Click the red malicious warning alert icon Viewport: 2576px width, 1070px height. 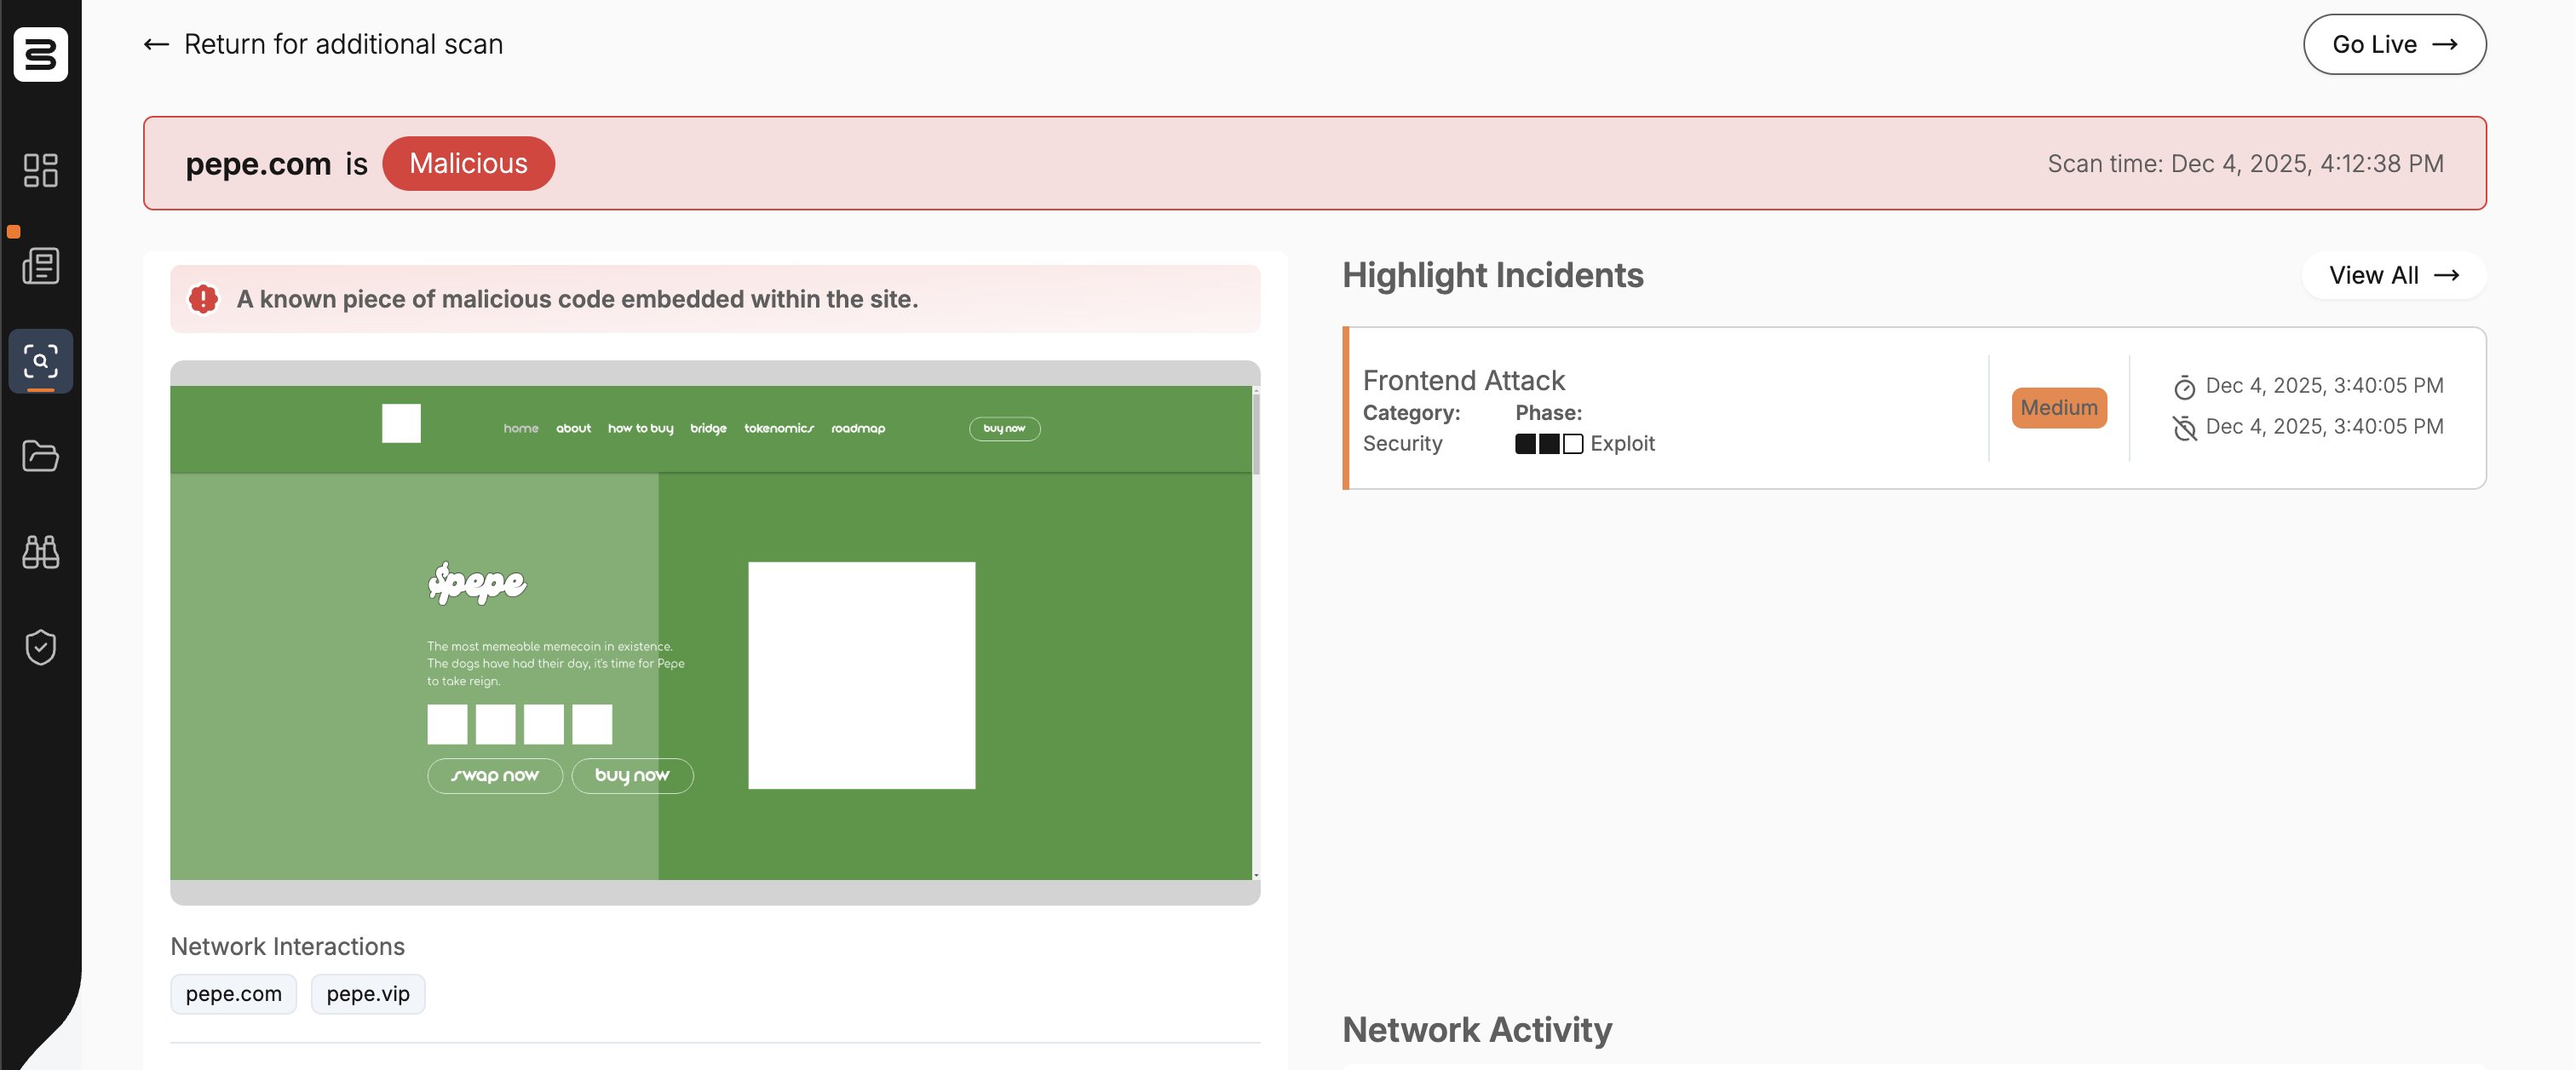tap(203, 299)
